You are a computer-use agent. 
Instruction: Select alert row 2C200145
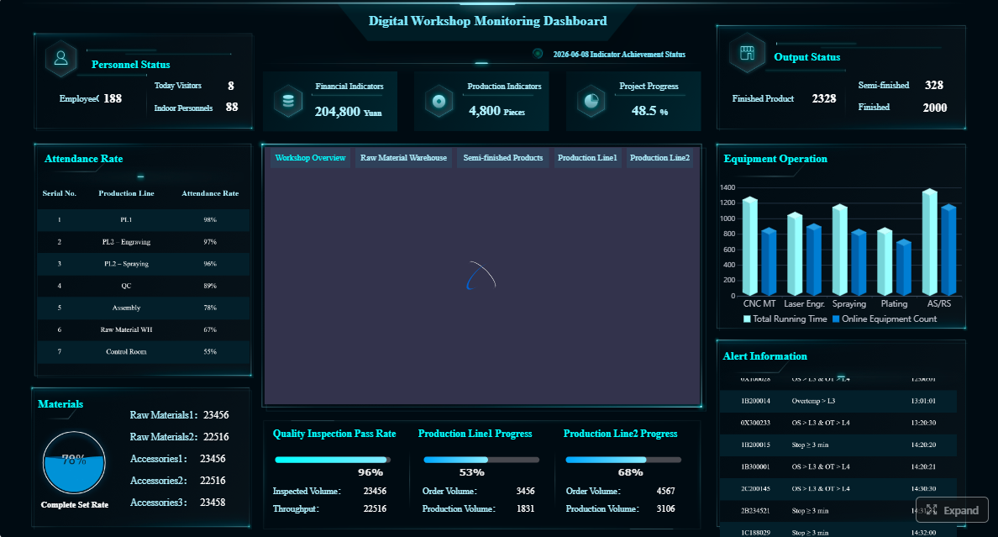(838, 489)
